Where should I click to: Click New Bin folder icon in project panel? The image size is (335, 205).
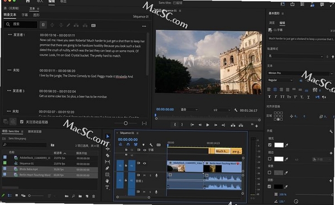tap(80, 196)
